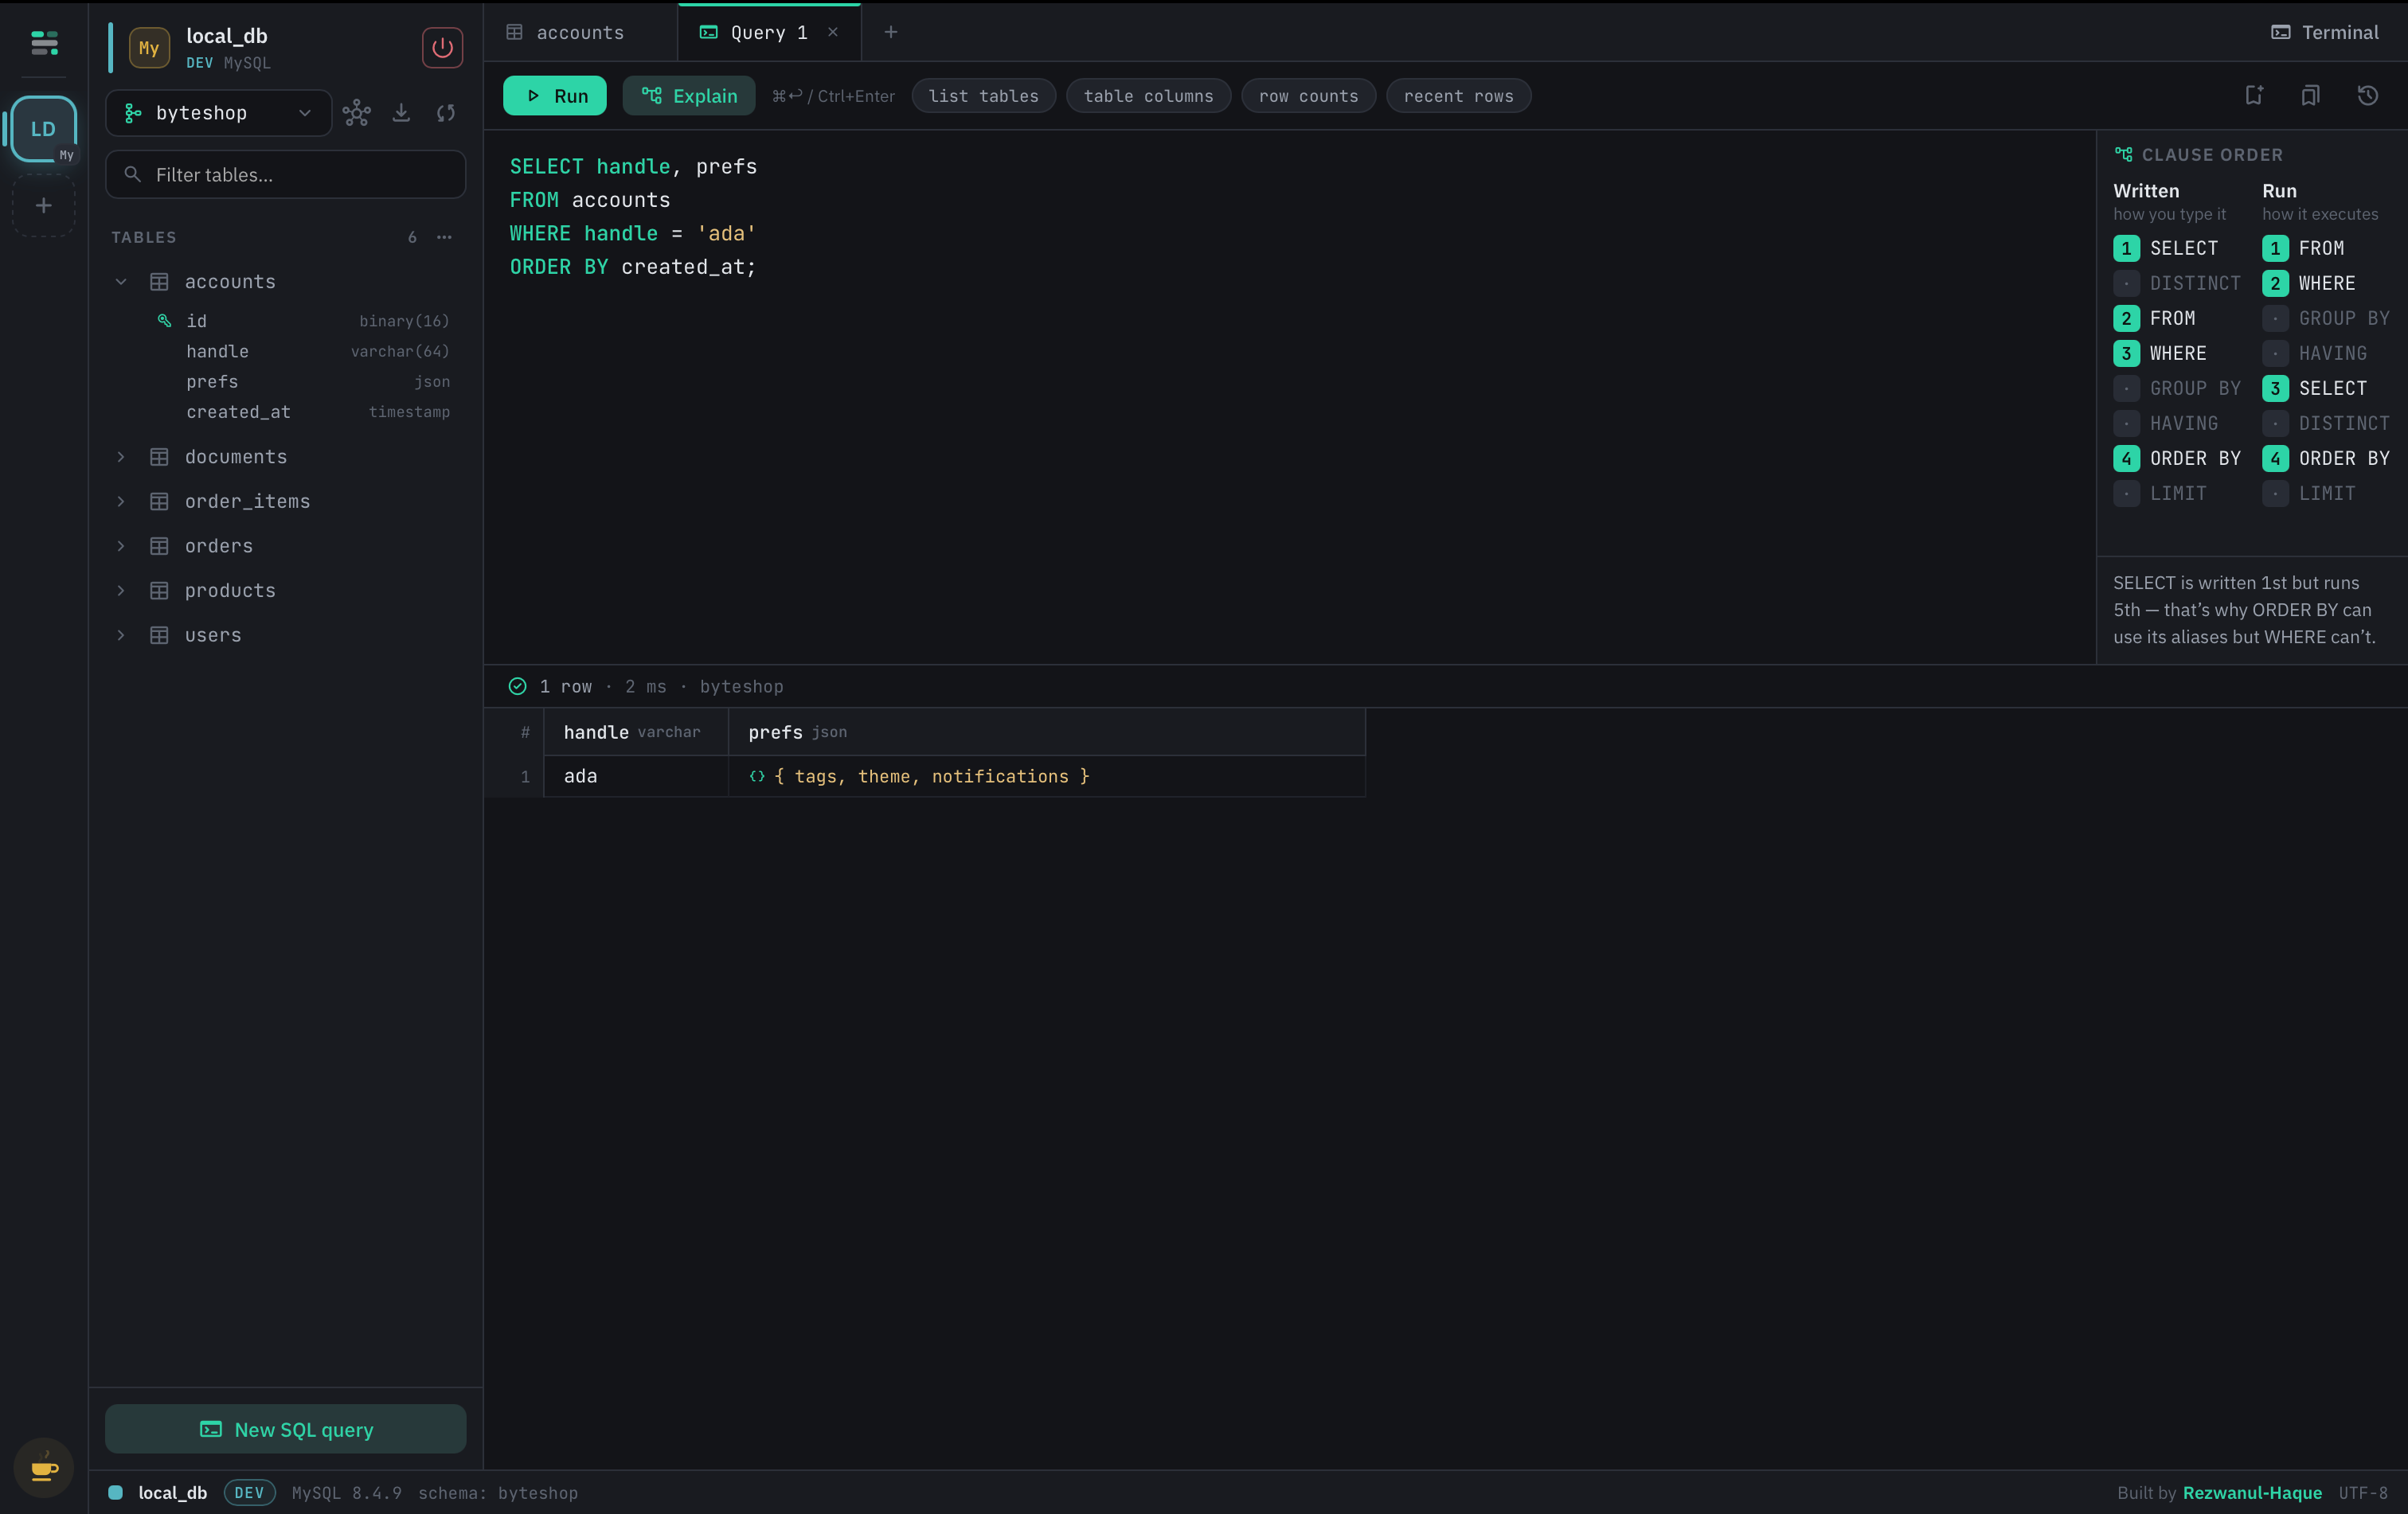Open the Terminal panel
2408x1514 pixels.
(x=2324, y=32)
